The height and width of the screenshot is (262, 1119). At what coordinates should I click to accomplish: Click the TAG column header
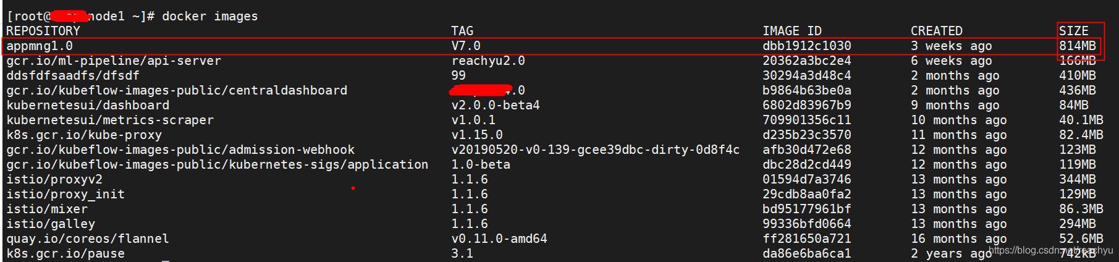coord(462,31)
